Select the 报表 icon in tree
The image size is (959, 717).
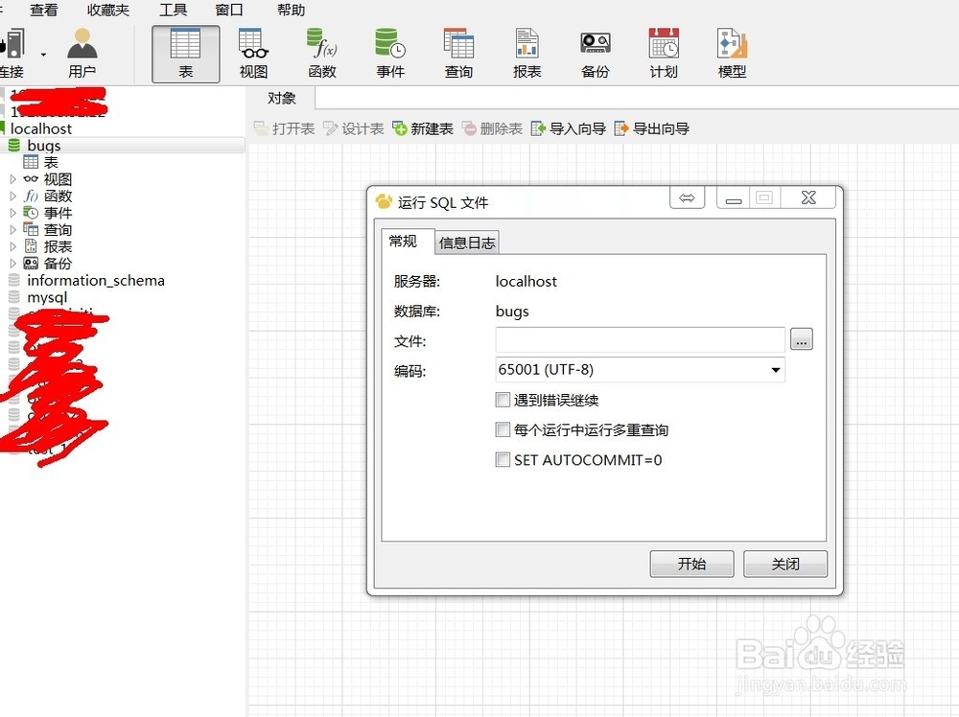click(x=31, y=246)
